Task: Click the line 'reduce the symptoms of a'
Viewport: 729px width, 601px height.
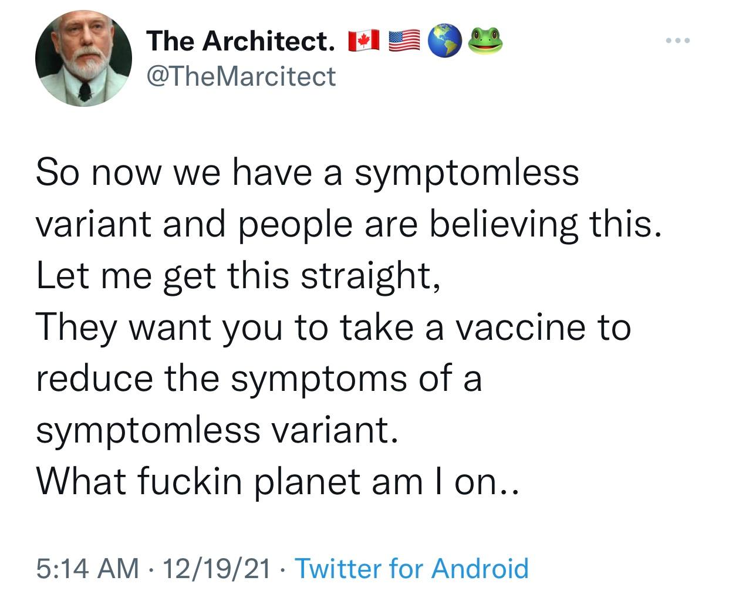Action: click(x=258, y=379)
